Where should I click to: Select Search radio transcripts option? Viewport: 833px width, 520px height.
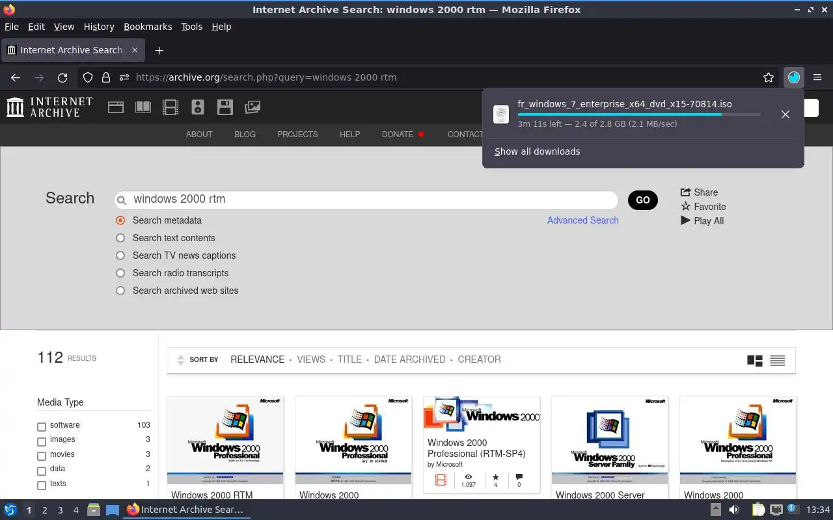[x=120, y=273]
